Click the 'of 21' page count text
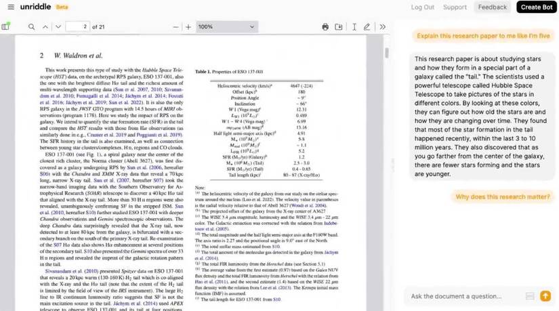The width and height of the screenshot is (559, 311). coord(98,26)
